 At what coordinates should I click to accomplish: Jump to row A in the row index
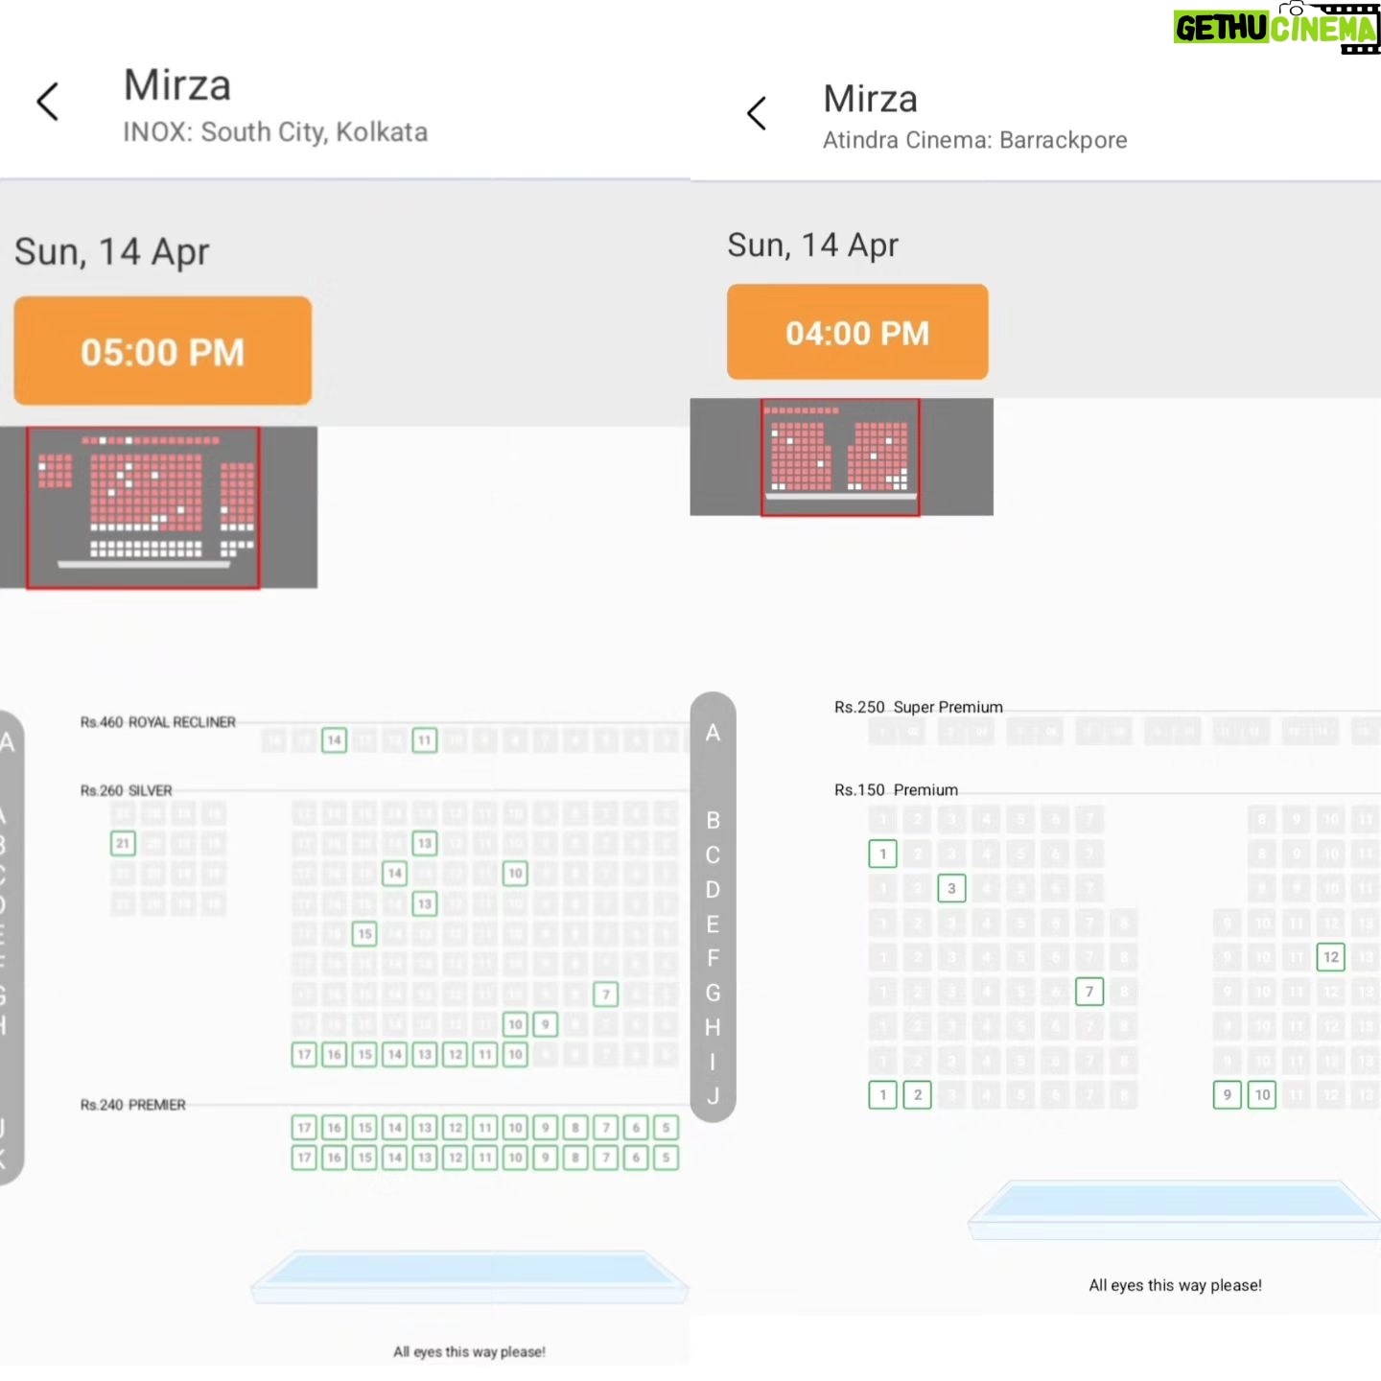tap(713, 734)
